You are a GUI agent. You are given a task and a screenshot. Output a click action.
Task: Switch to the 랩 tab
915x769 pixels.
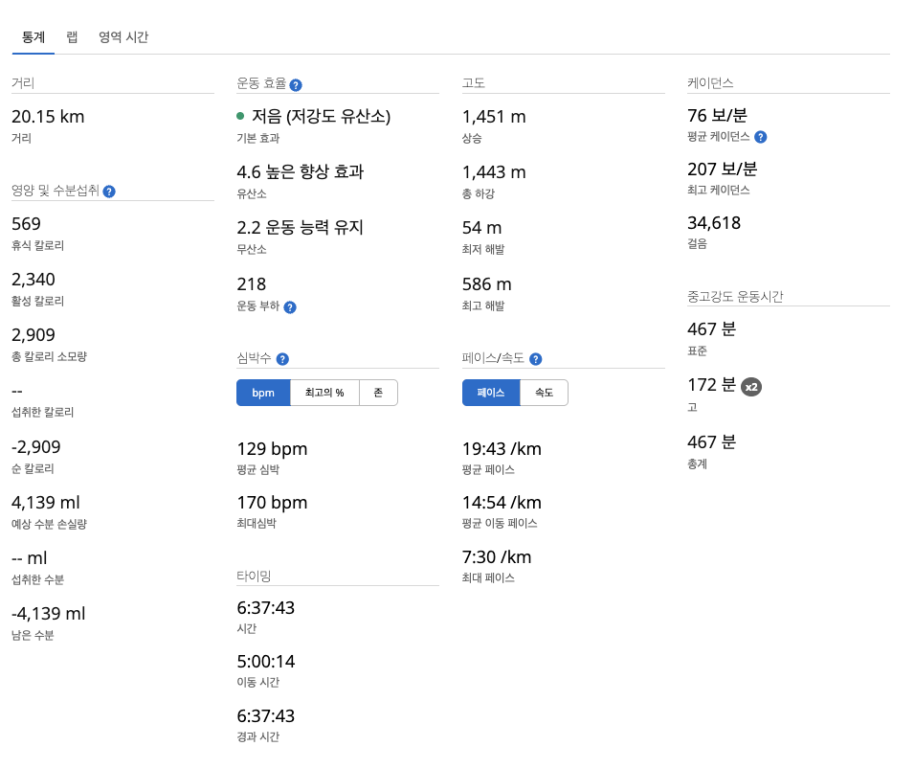72,37
